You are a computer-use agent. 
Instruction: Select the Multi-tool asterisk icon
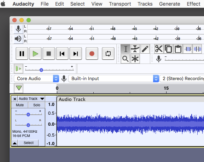click(x=135, y=59)
